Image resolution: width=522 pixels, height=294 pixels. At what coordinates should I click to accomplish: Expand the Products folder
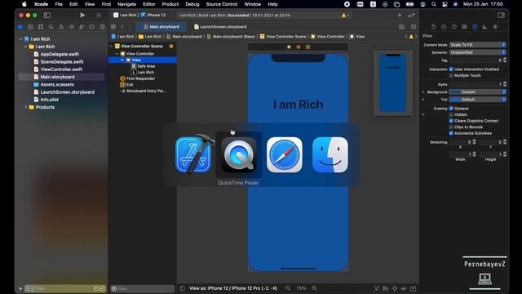(25, 107)
